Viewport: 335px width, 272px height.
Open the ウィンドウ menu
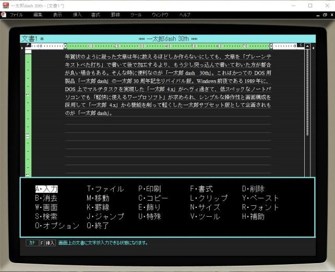pyautogui.click(x=160, y=15)
